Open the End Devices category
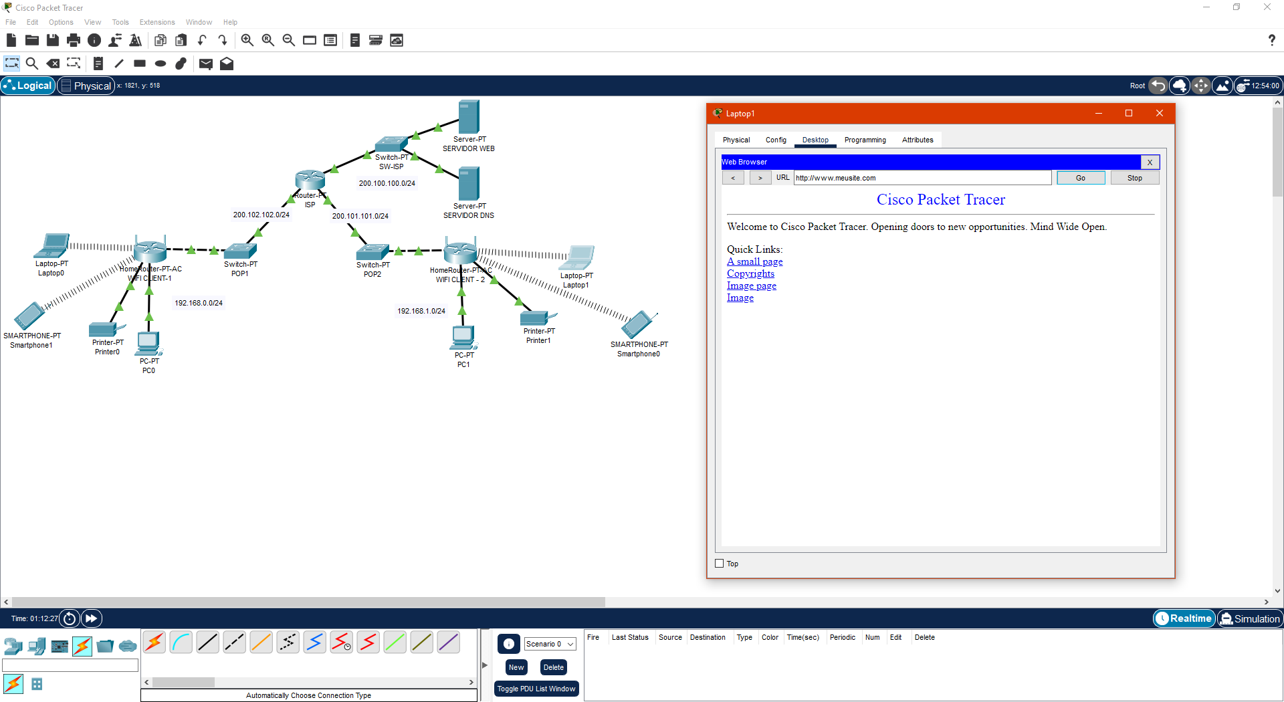The width and height of the screenshot is (1284, 702). click(37, 646)
